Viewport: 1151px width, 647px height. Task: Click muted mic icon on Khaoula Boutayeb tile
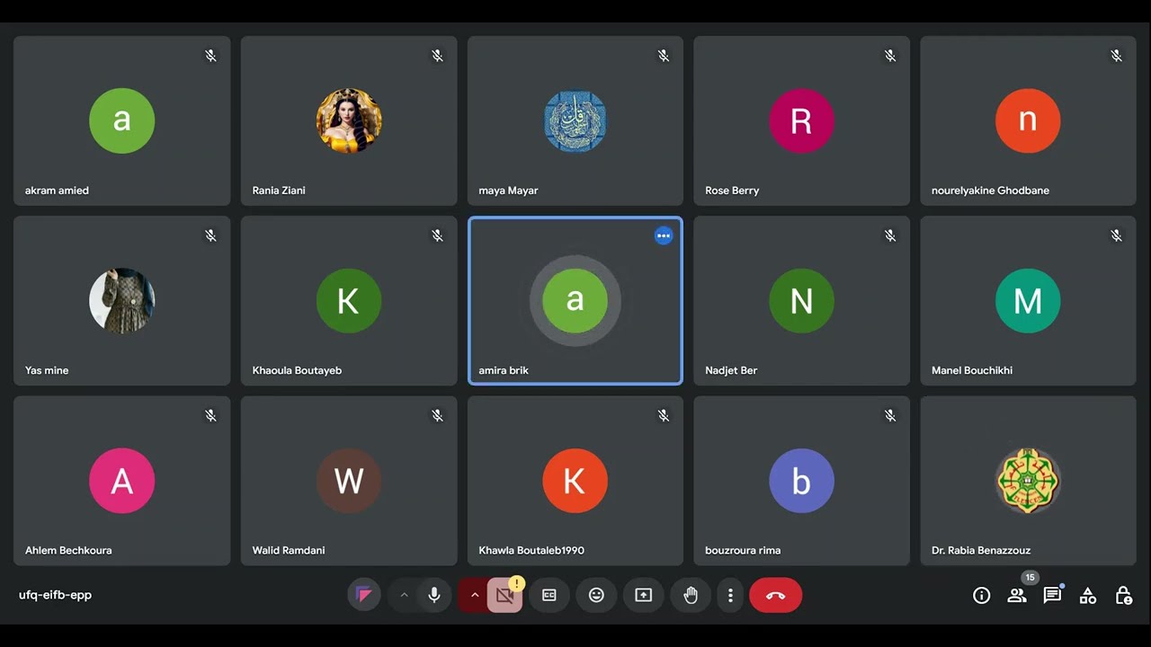coord(437,235)
